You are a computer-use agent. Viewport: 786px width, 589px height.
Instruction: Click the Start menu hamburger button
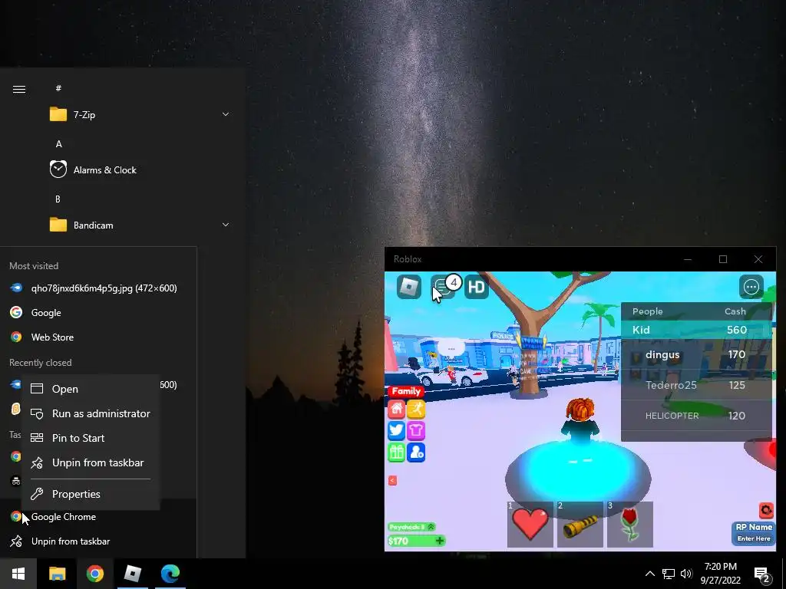pyautogui.click(x=19, y=89)
